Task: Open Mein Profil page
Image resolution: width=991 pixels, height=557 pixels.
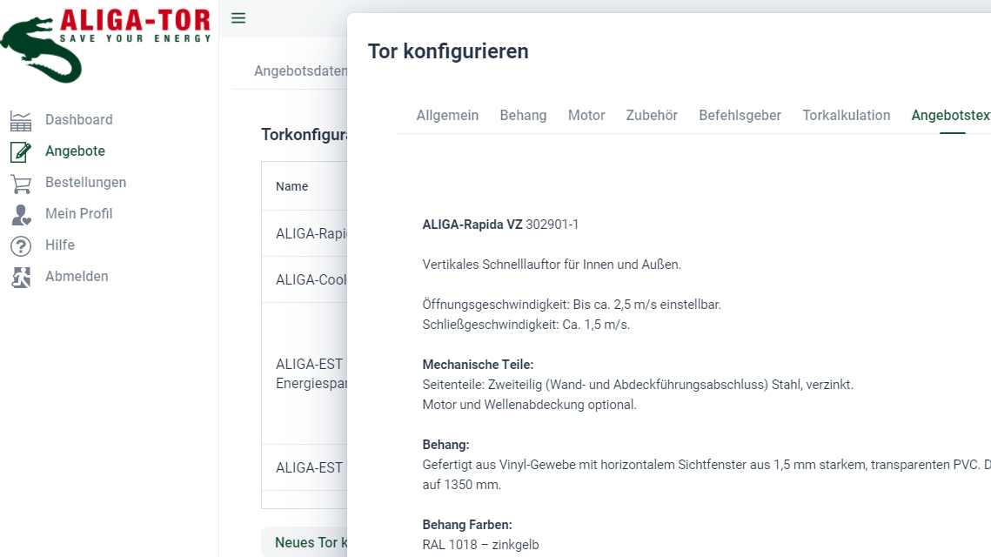Action: pyautogui.click(x=79, y=214)
